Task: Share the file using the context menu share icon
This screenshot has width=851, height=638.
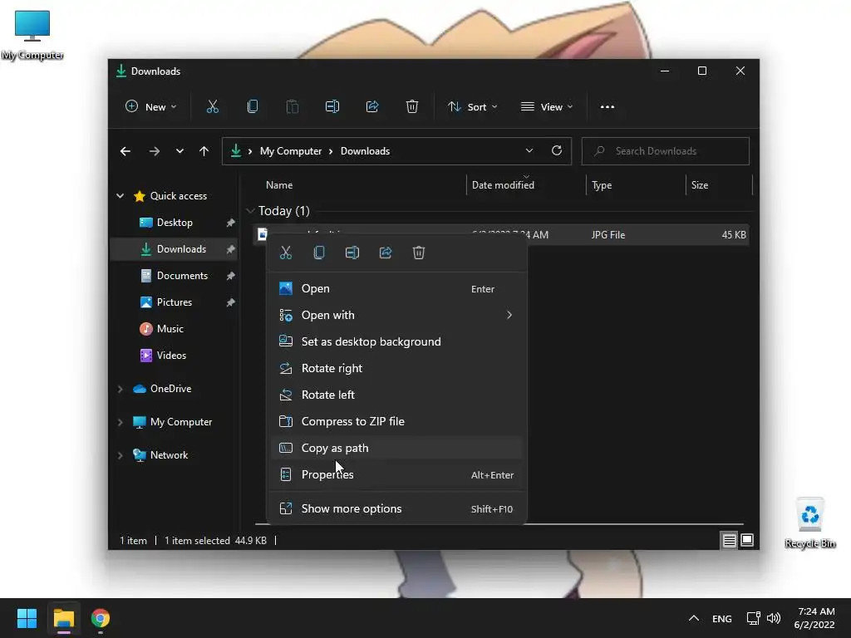Action: point(386,253)
